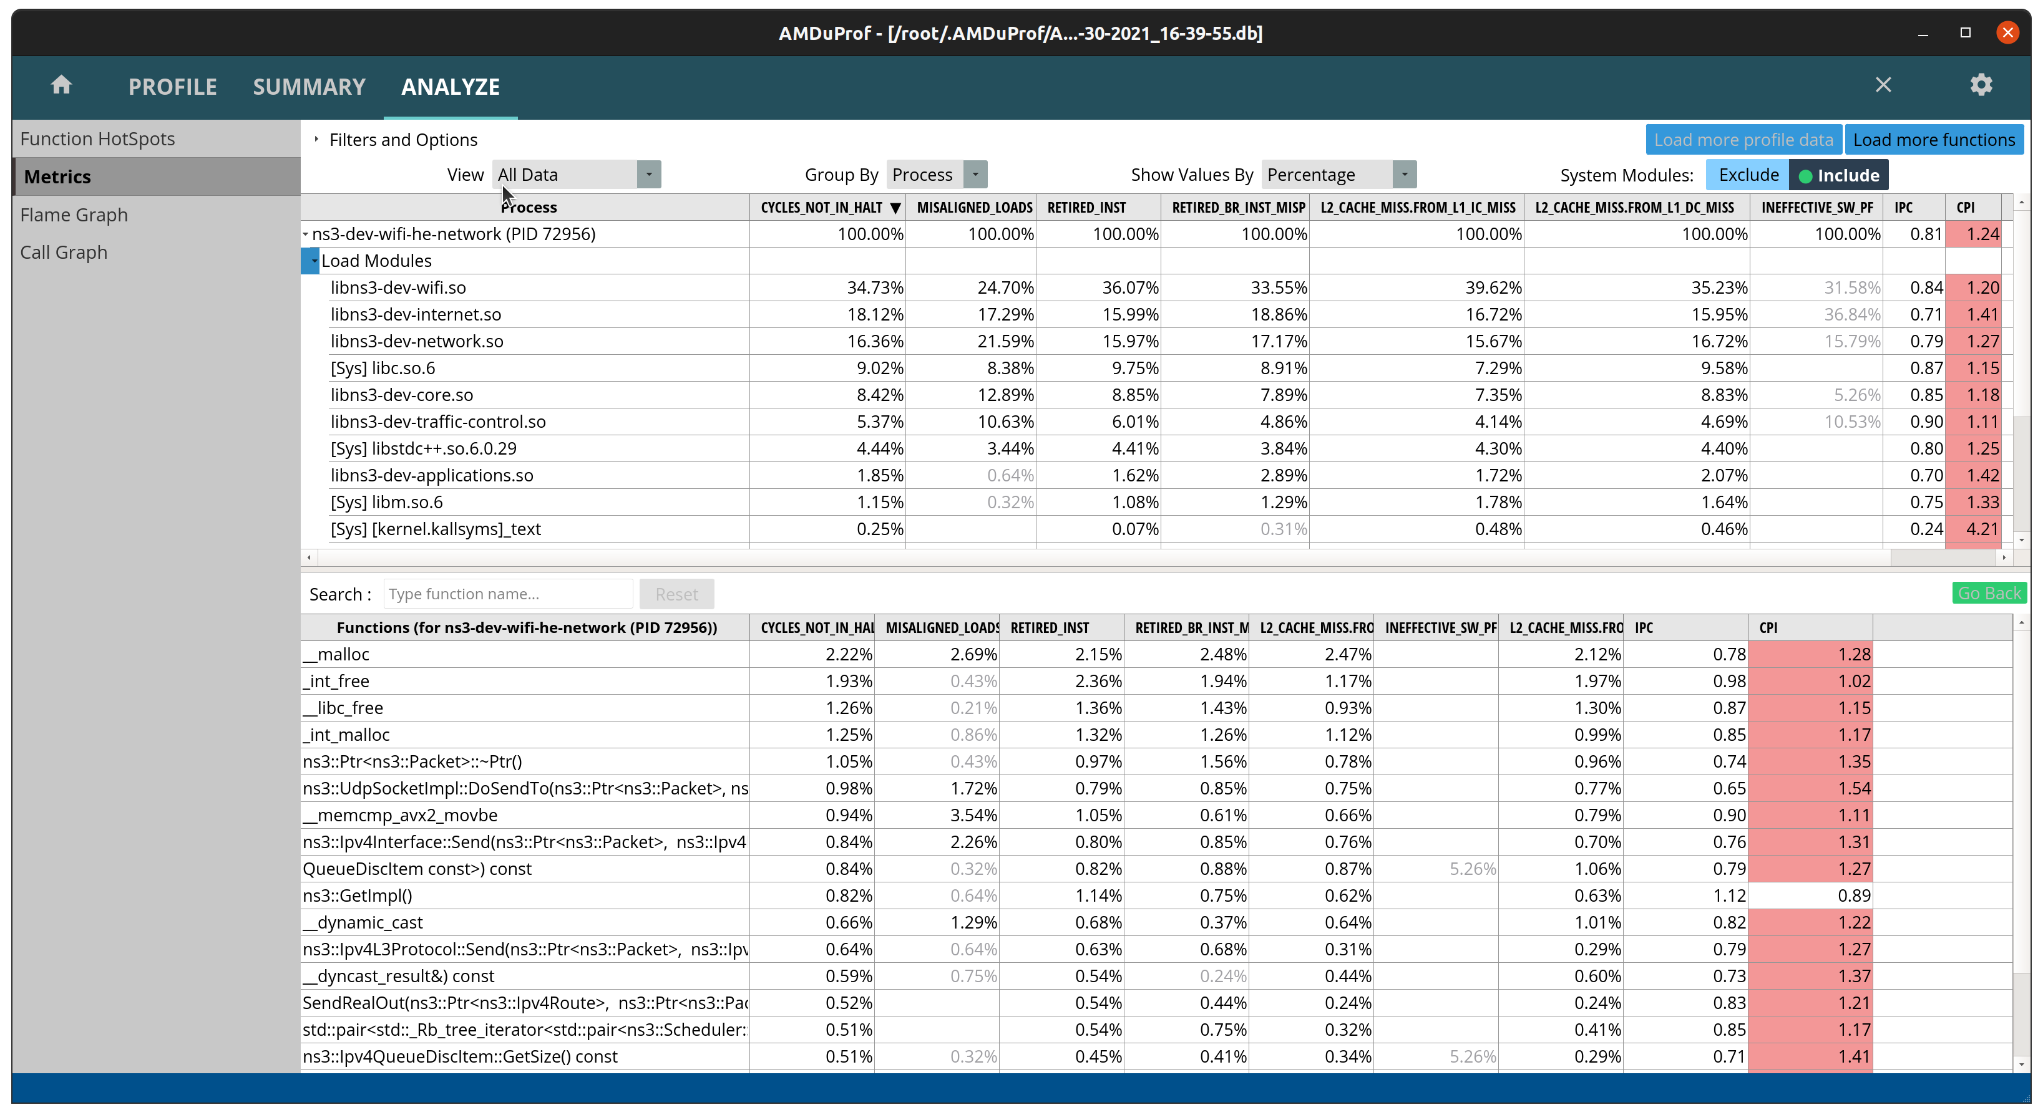Screen dimensions: 2043x1115
Task: Open the Group By Process dropdown
Action: tap(974, 175)
